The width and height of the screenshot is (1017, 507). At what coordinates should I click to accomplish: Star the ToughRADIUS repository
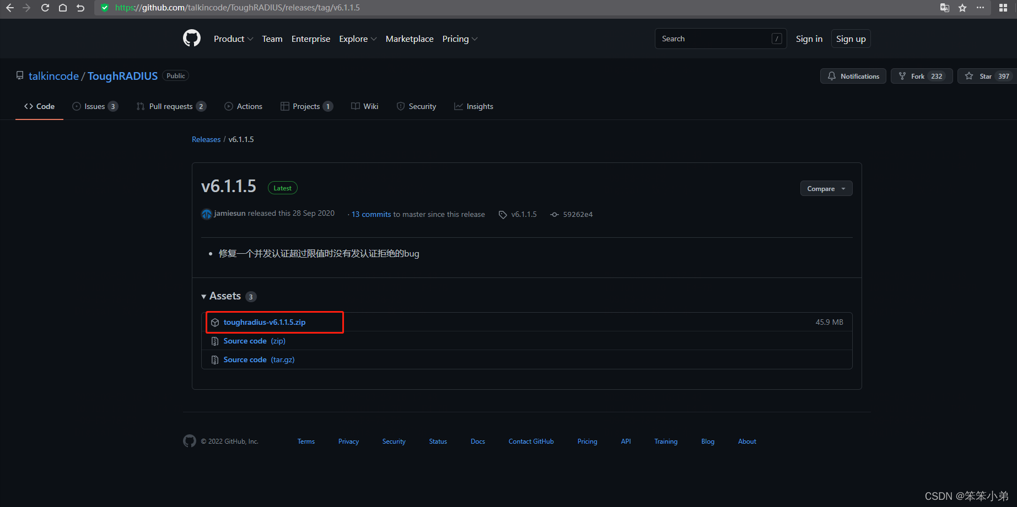tap(987, 76)
